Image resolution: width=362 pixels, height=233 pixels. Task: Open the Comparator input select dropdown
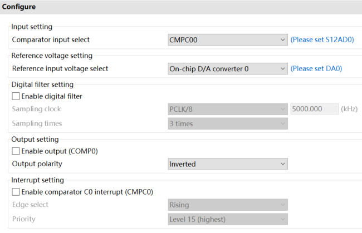point(227,40)
